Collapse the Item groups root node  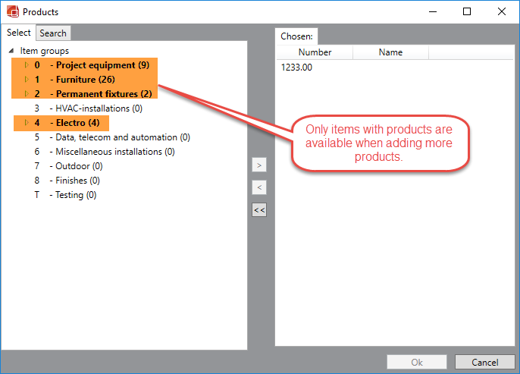11,51
